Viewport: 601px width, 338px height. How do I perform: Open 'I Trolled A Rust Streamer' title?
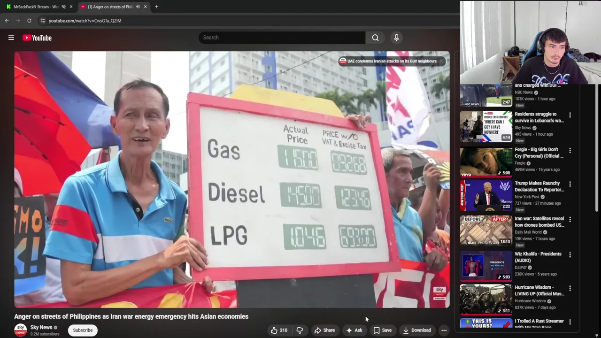(539, 323)
